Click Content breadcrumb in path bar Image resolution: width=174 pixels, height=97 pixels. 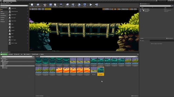(x=28, y=54)
